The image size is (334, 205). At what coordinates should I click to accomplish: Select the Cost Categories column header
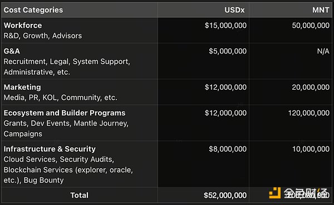pyautogui.click(x=33, y=10)
